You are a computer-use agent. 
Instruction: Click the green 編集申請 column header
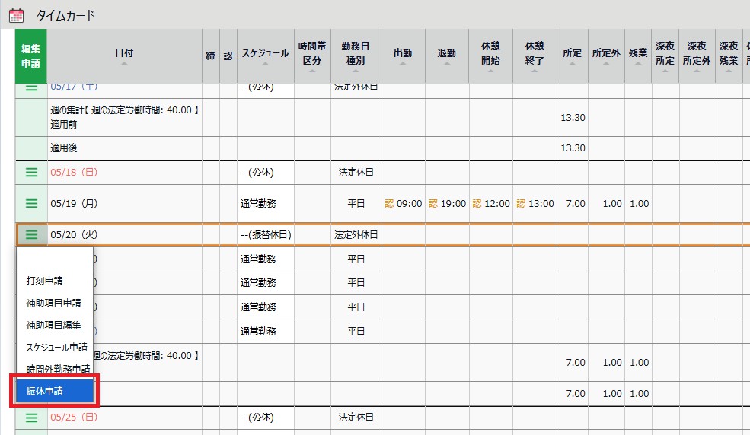coord(31,57)
